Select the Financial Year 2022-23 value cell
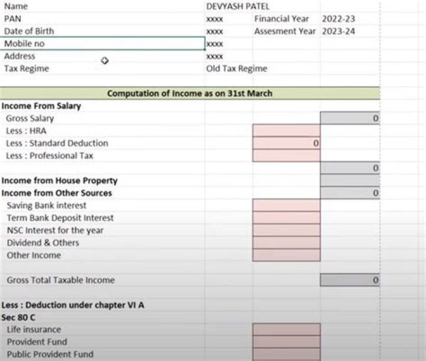The image size is (426, 361). [x=338, y=19]
